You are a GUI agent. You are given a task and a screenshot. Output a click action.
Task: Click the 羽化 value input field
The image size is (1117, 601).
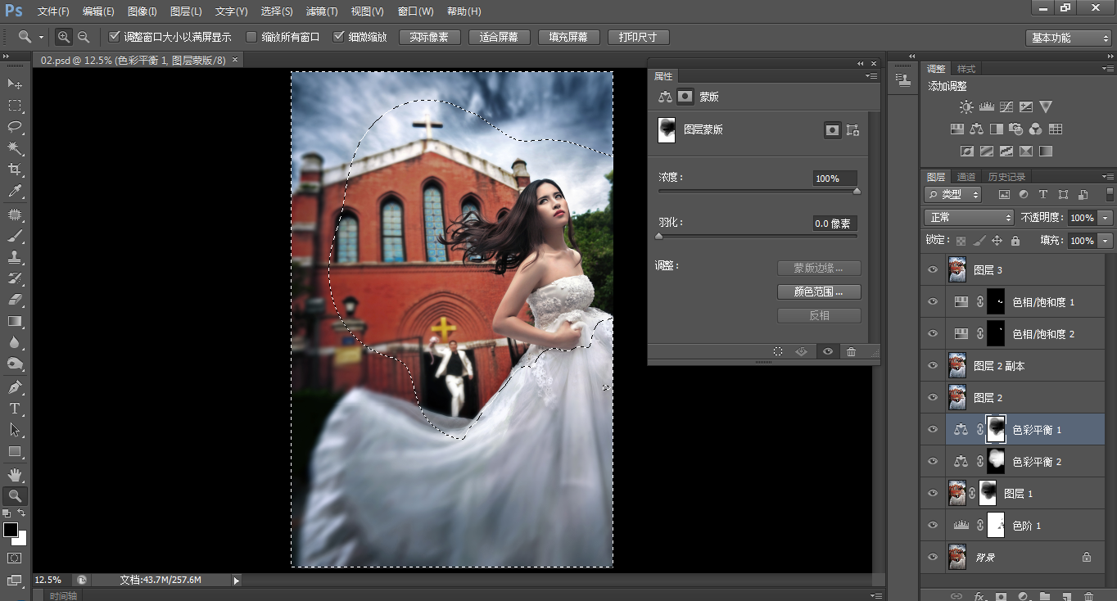click(x=835, y=224)
